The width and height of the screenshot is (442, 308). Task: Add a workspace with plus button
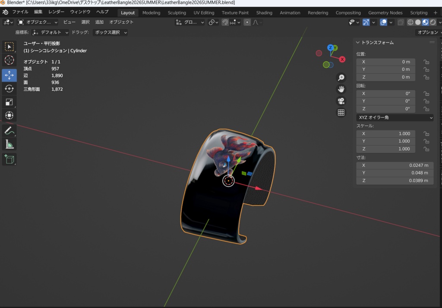[435, 13]
